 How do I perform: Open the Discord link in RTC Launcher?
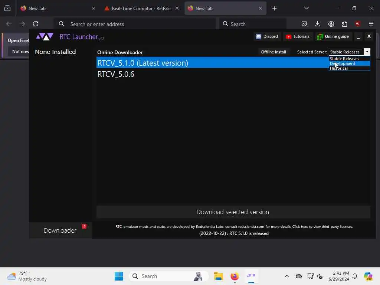tap(267, 36)
